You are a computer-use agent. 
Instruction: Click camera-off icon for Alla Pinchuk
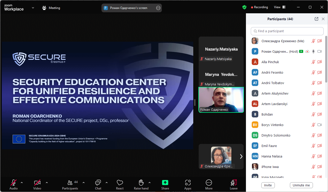pyautogui.click(x=320, y=62)
